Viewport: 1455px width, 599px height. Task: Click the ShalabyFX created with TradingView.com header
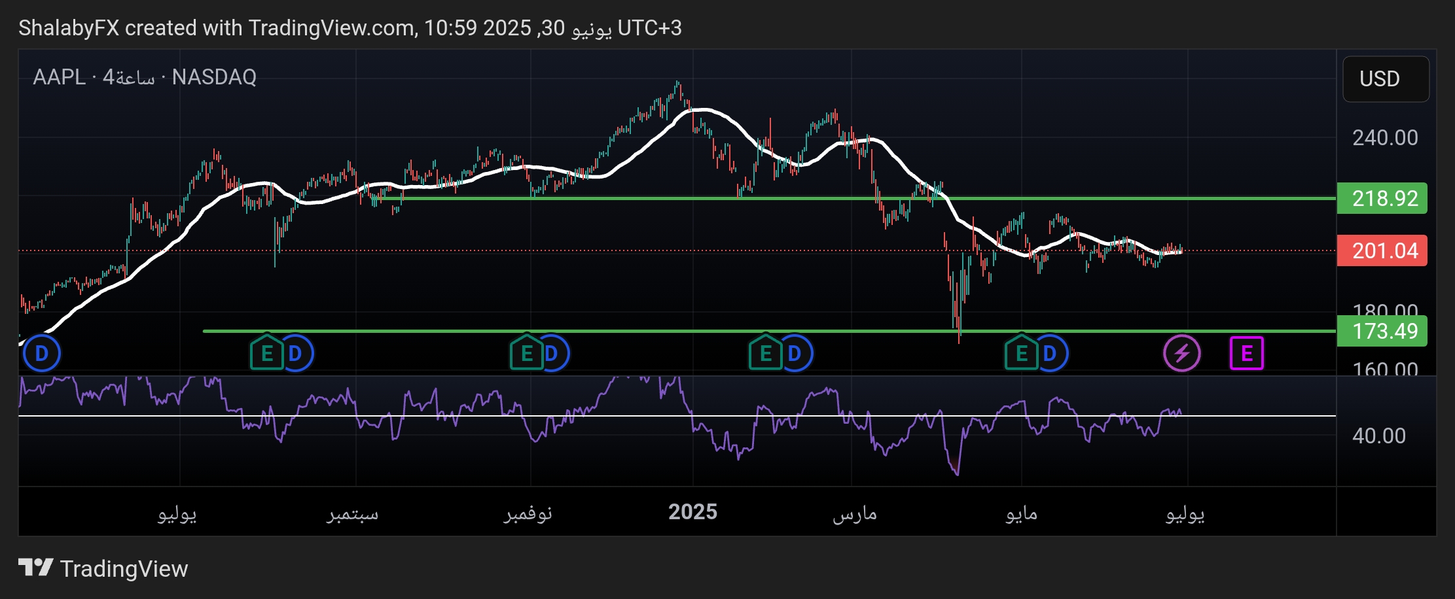(x=350, y=28)
